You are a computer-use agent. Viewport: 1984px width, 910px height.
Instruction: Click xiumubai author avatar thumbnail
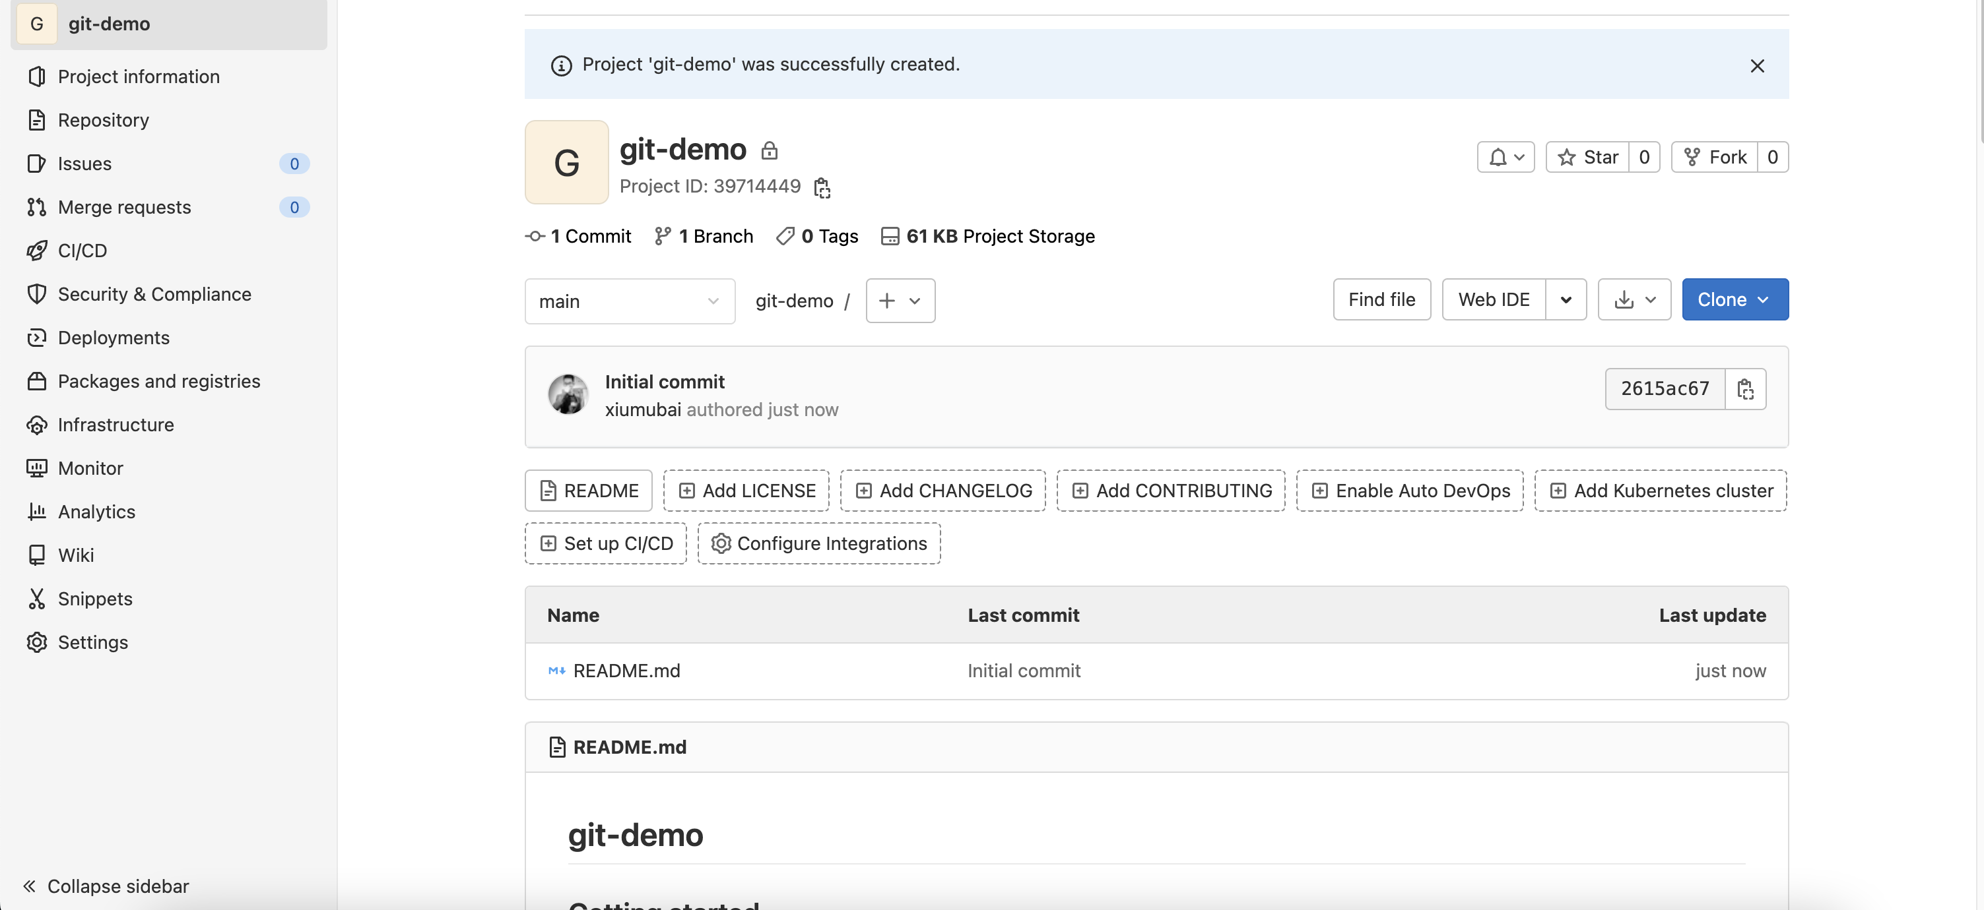click(568, 394)
